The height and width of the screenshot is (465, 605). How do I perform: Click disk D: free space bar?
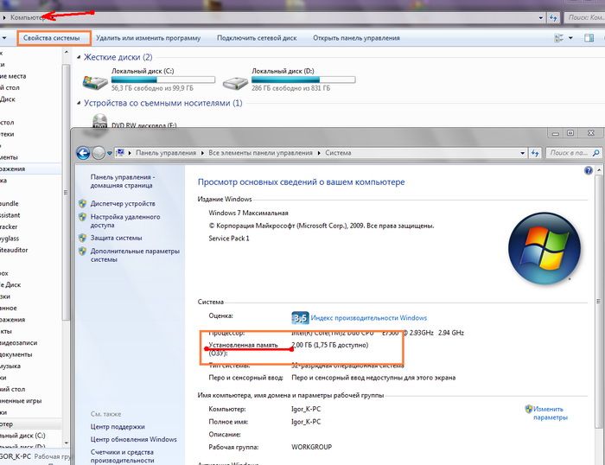click(302, 80)
